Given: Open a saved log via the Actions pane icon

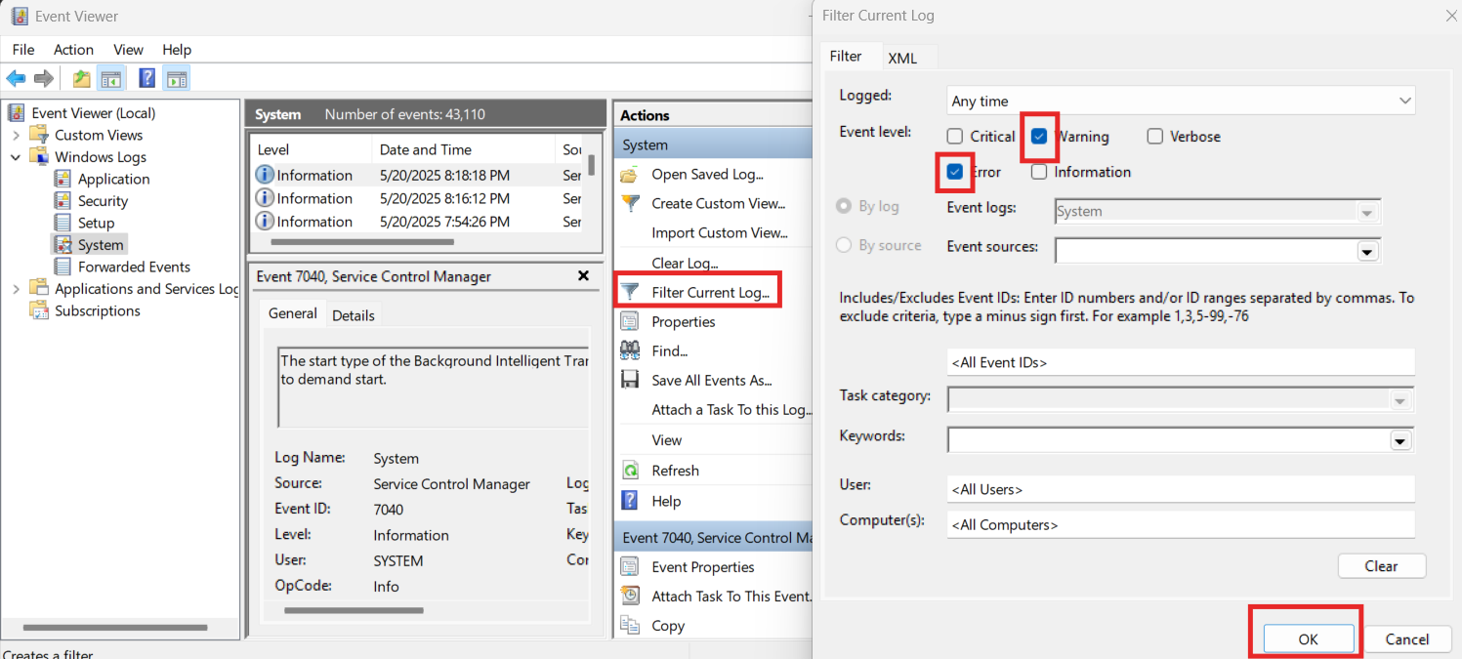Looking at the screenshot, I should 632,174.
